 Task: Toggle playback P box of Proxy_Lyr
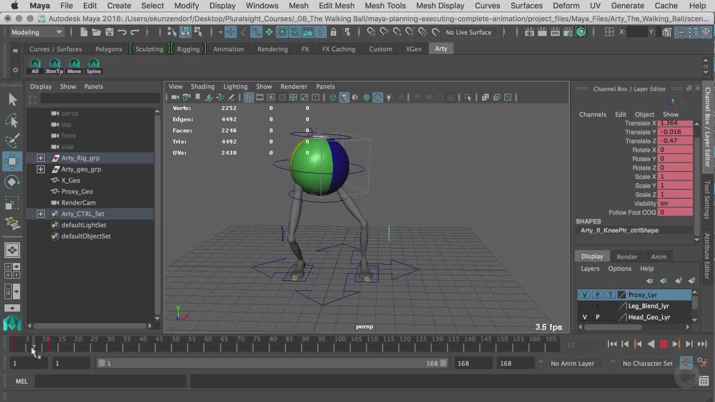point(598,295)
